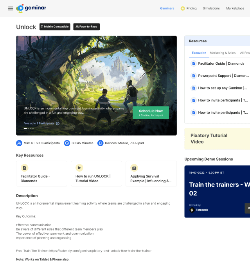Screen dimensions: 250x279
Task: Click the Upcoming Demo Sessions heading
Action: 209,159
